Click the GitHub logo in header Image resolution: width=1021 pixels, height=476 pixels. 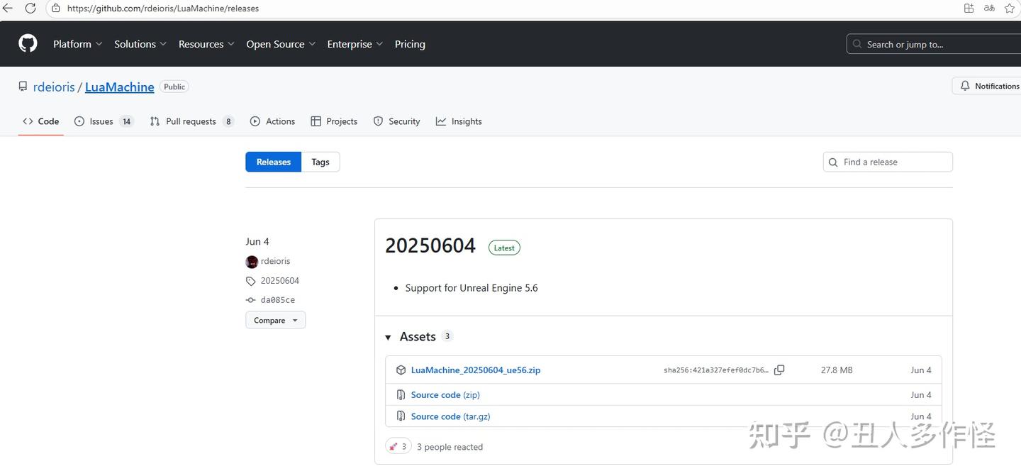[28, 44]
